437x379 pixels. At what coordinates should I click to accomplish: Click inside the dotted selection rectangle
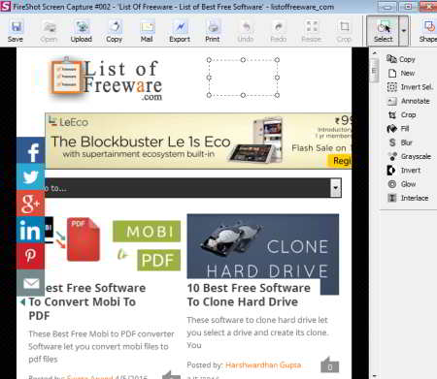click(243, 78)
